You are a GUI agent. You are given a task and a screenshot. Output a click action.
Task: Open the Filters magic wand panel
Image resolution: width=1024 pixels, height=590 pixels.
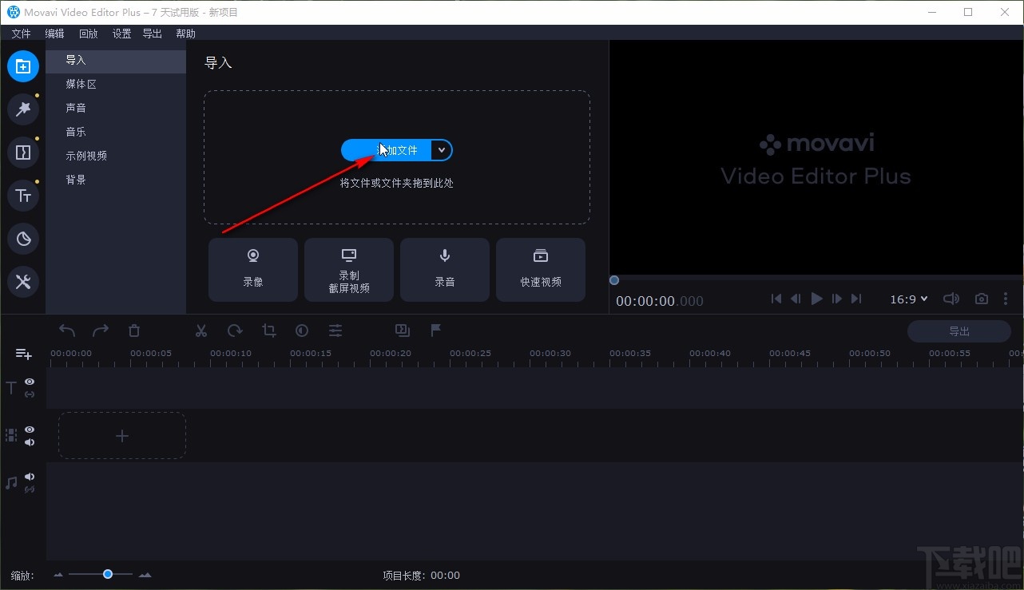(x=23, y=109)
